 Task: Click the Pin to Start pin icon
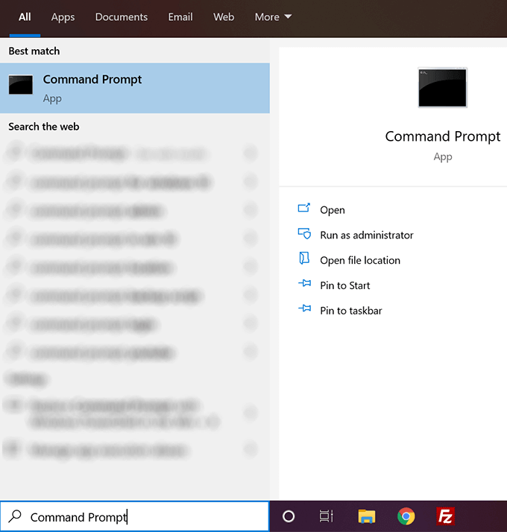tap(304, 285)
